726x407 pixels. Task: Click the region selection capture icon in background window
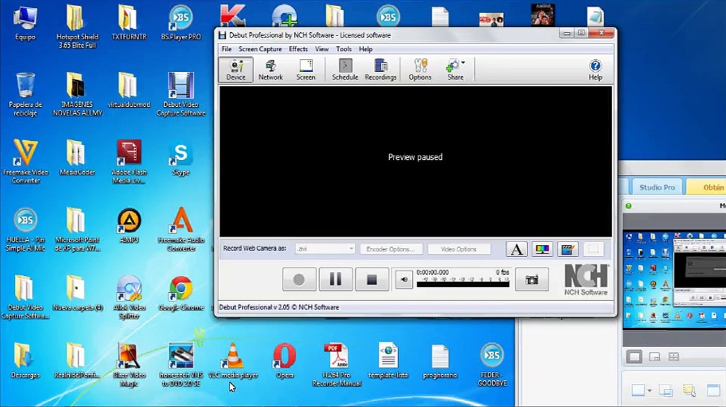689,391
